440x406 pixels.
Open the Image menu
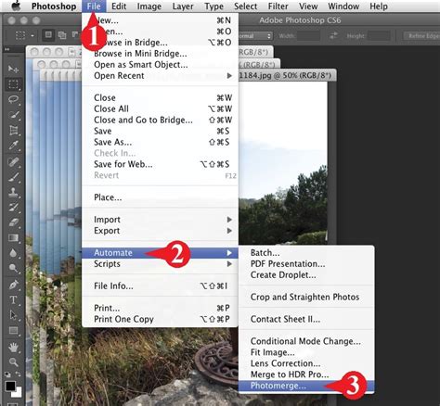tap(149, 6)
